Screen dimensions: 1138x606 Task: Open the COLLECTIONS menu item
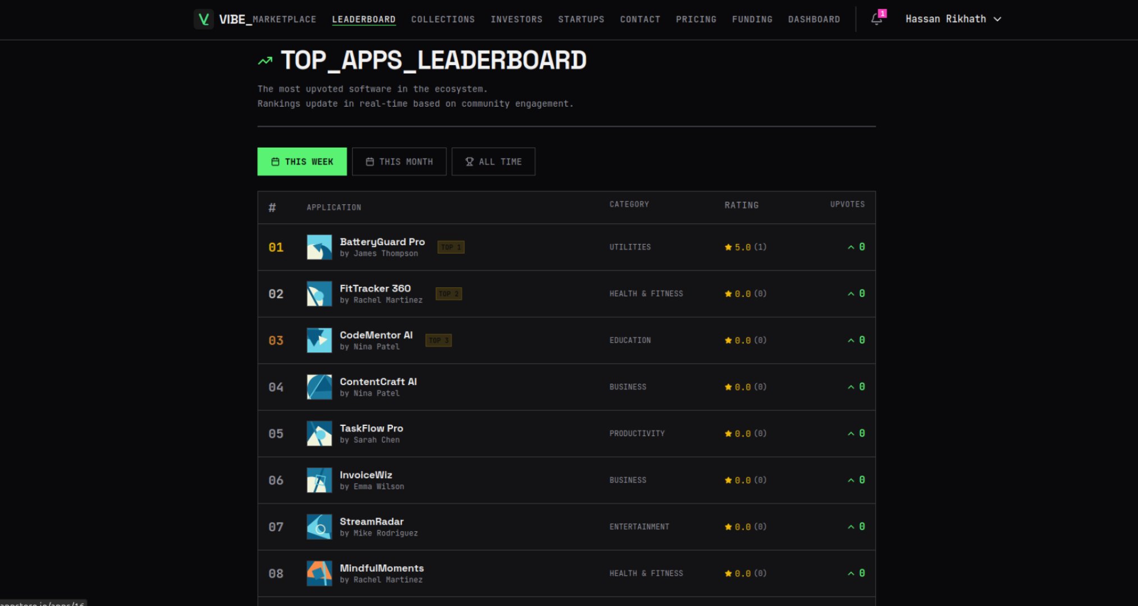[x=442, y=19]
